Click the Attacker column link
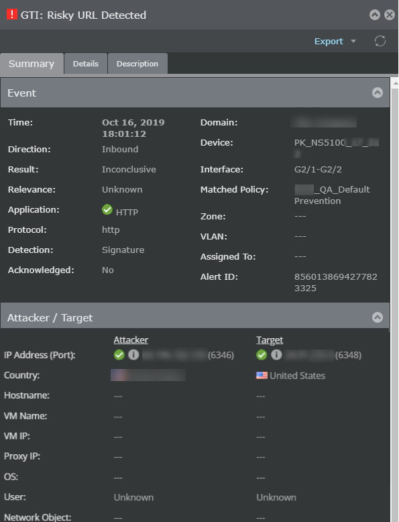The height and width of the screenshot is (522, 399). point(131,340)
